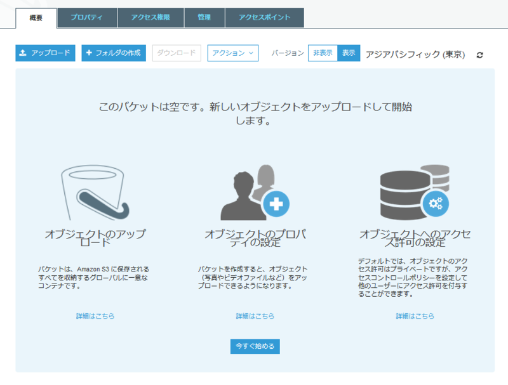Open the 管理 tab
The width and height of the screenshot is (508, 385).
pos(204,18)
